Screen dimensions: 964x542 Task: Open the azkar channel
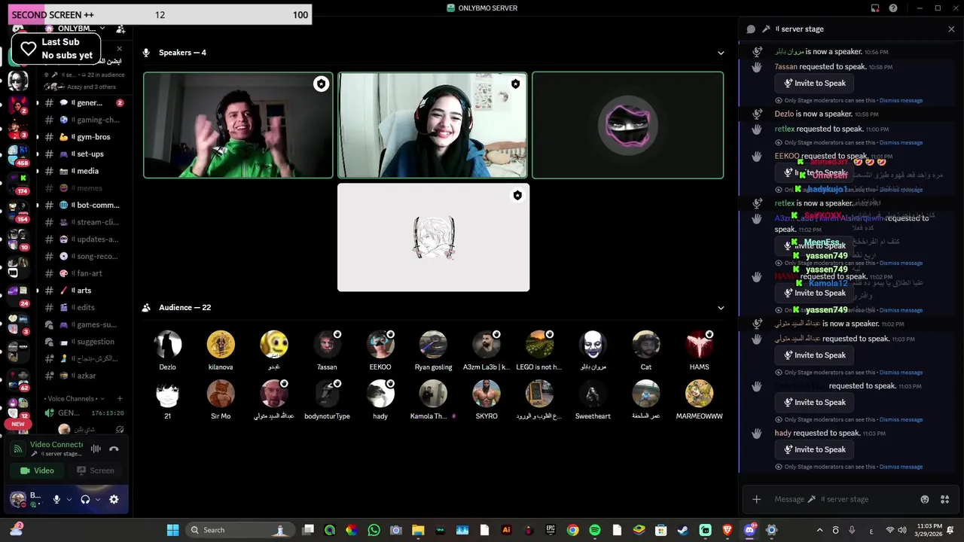coord(84,376)
